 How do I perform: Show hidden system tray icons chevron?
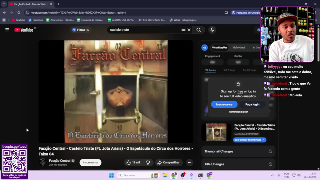[x=272, y=175]
